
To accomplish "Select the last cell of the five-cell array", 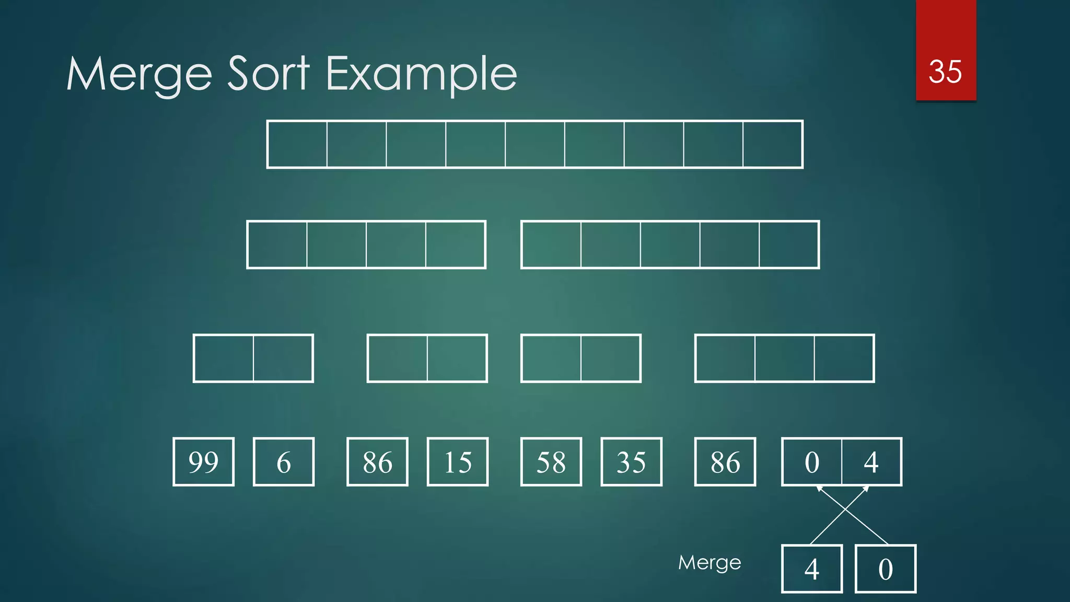I will 789,245.
